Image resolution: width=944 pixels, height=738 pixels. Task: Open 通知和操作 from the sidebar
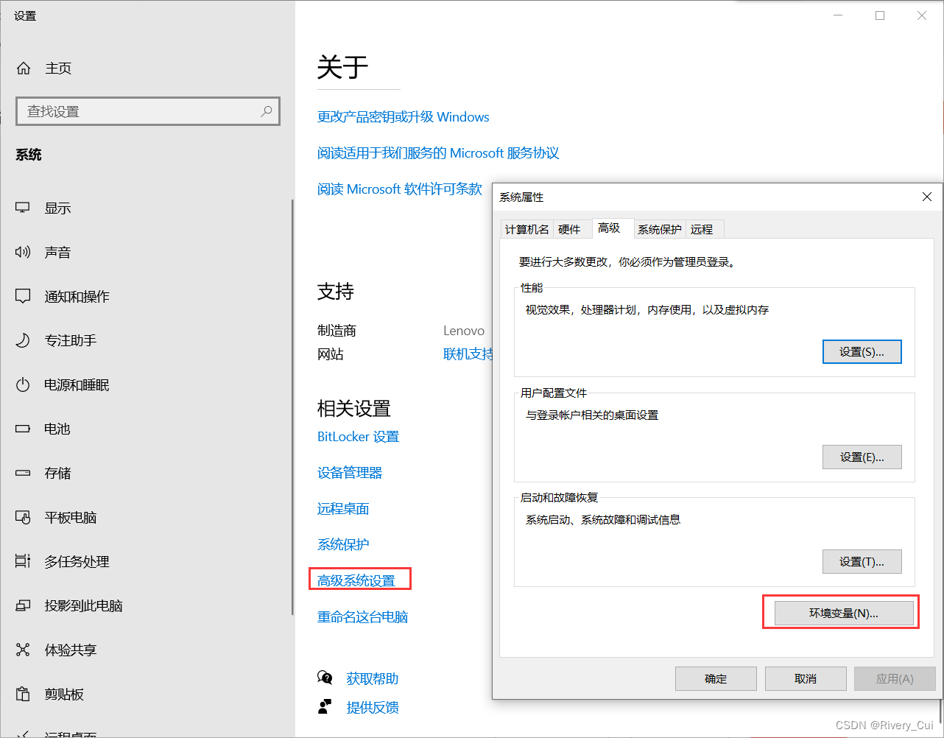24,296
